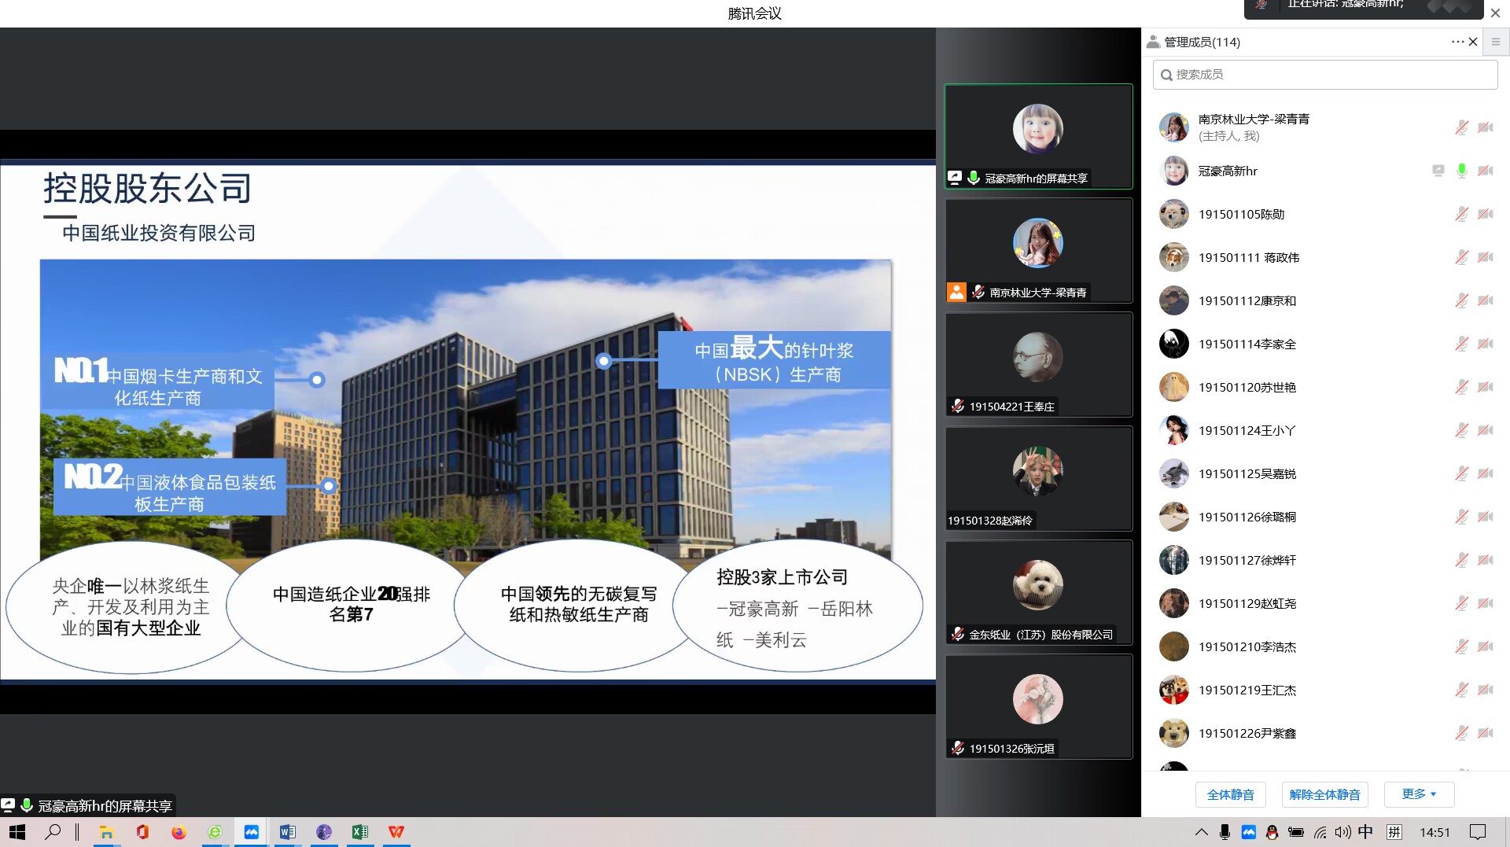Open the hamburger menu beside the member panel
The height and width of the screenshot is (847, 1510).
[x=1496, y=42]
